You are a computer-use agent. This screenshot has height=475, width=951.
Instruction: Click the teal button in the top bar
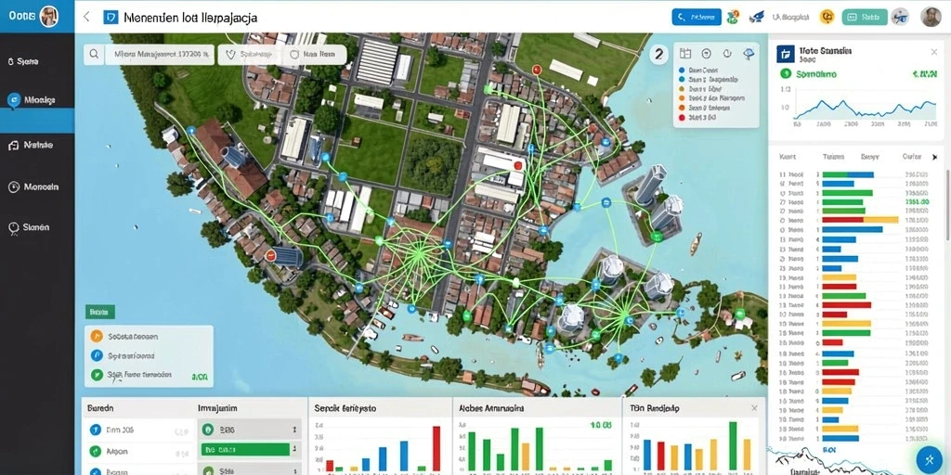pyautogui.click(x=865, y=17)
